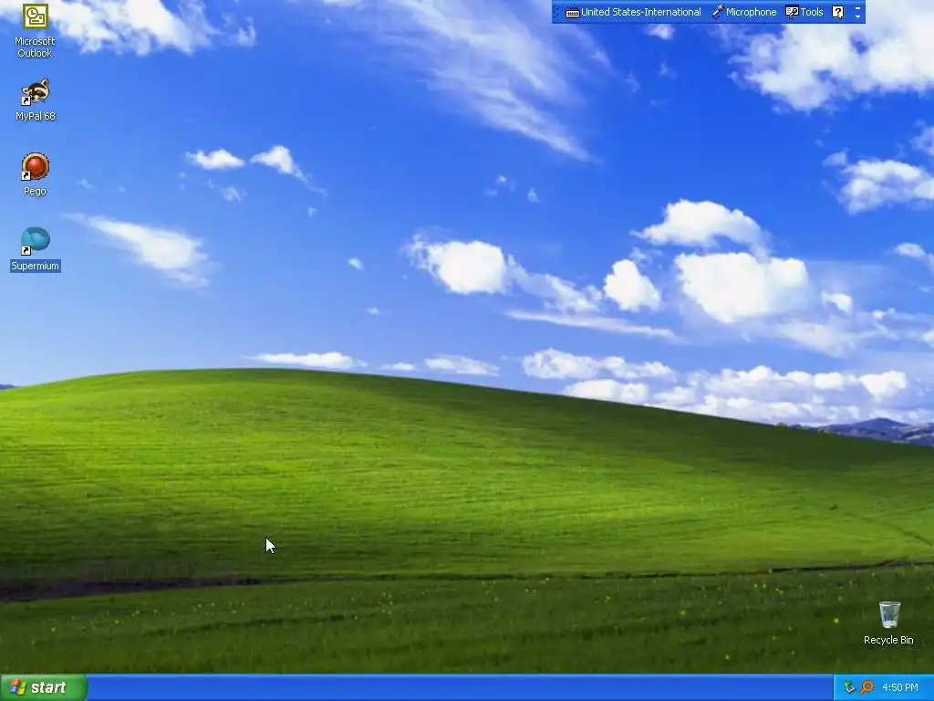934x701 pixels.
Task: Select the Pego desktop shortcut
Action: pyautogui.click(x=36, y=174)
